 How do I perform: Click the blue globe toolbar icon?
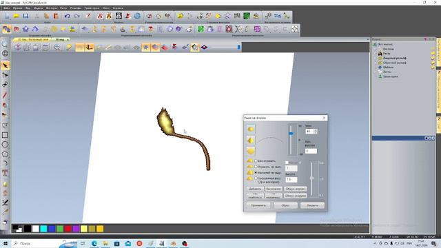137,16
